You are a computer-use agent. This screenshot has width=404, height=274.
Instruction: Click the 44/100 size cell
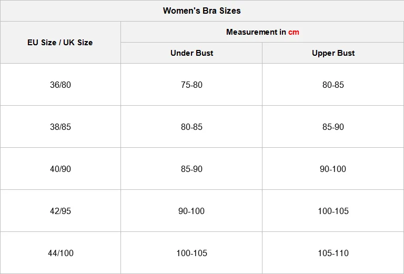click(x=60, y=253)
